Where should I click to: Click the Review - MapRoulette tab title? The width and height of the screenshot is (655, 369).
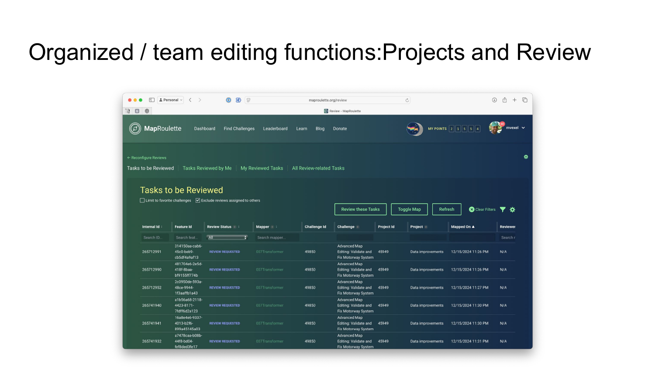[x=345, y=111]
